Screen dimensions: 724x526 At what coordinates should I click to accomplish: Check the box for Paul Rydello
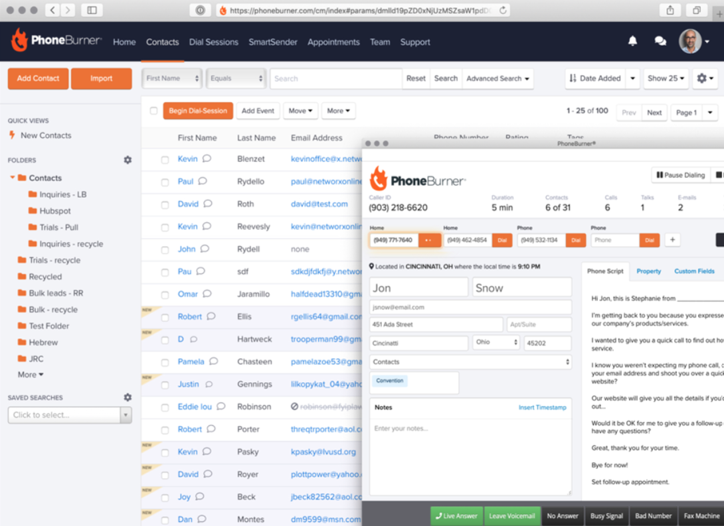click(165, 182)
